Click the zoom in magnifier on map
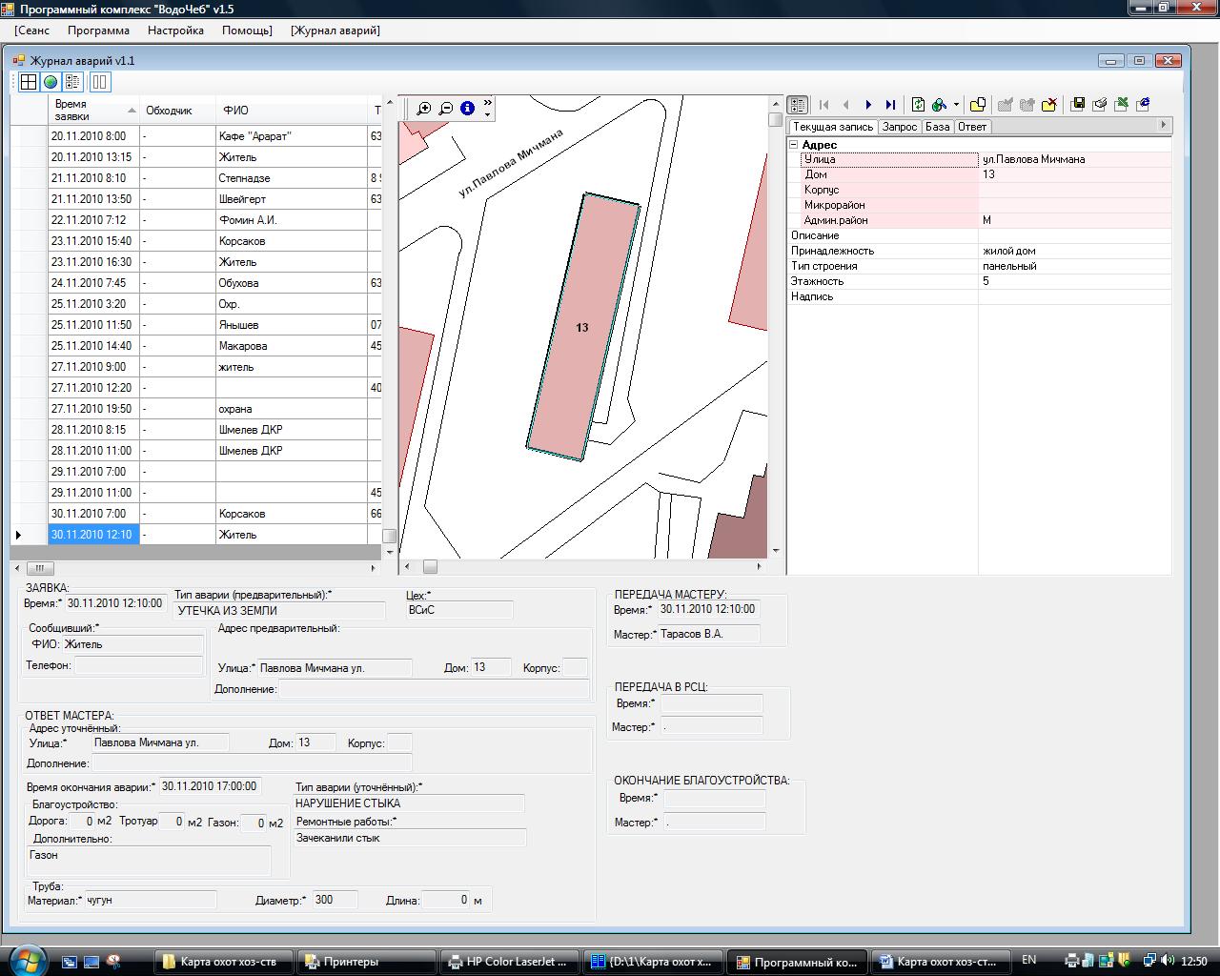This screenshot has width=1220, height=976. (x=424, y=109)
